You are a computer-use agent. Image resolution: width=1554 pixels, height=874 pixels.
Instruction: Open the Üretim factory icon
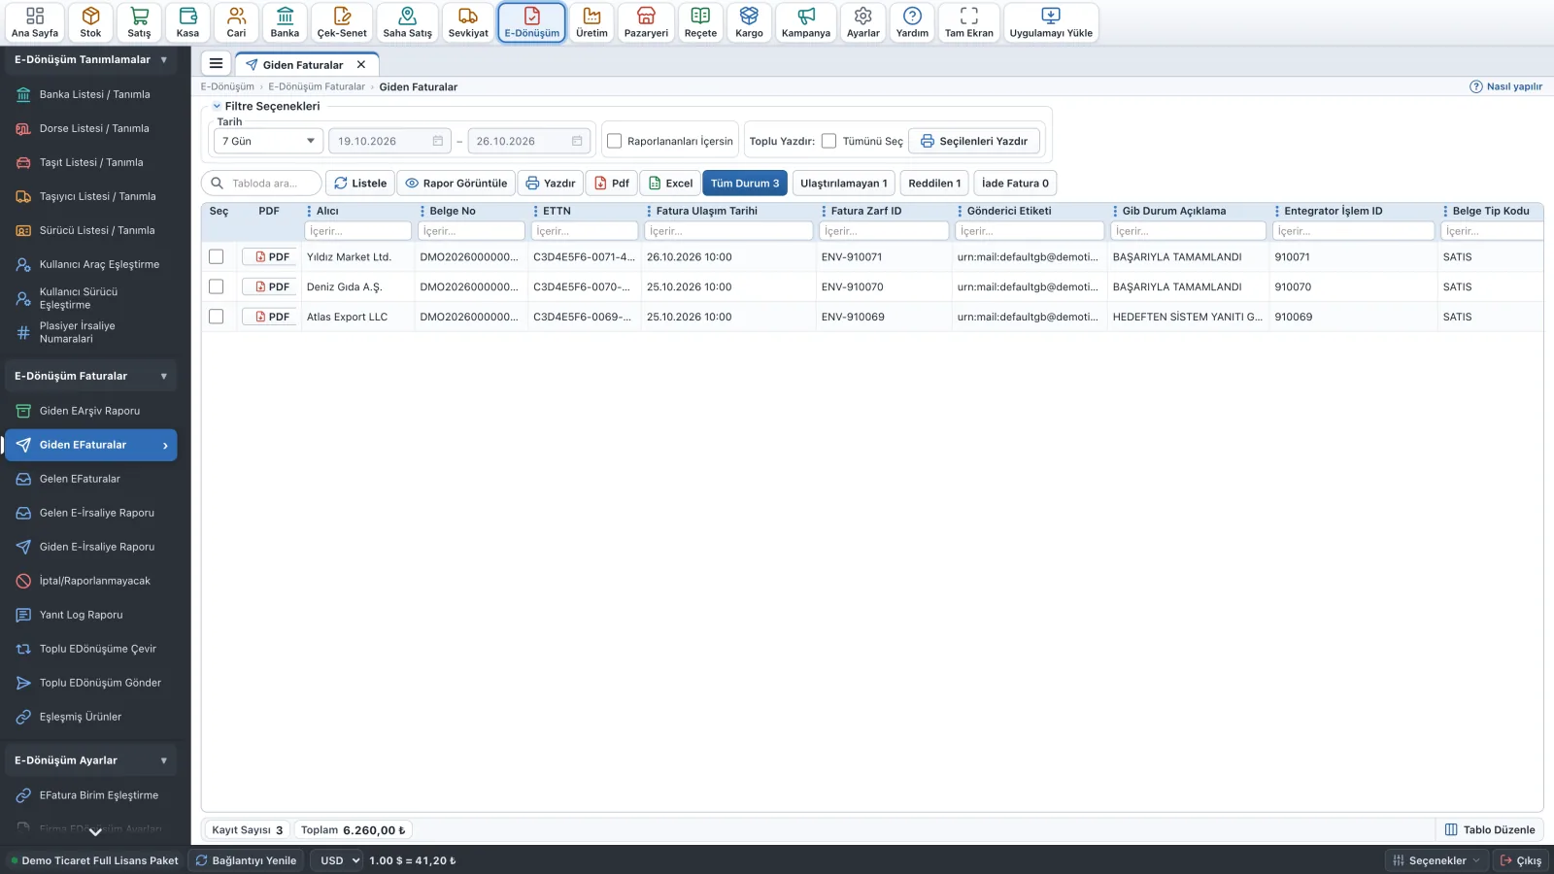(x=591, y=22)
